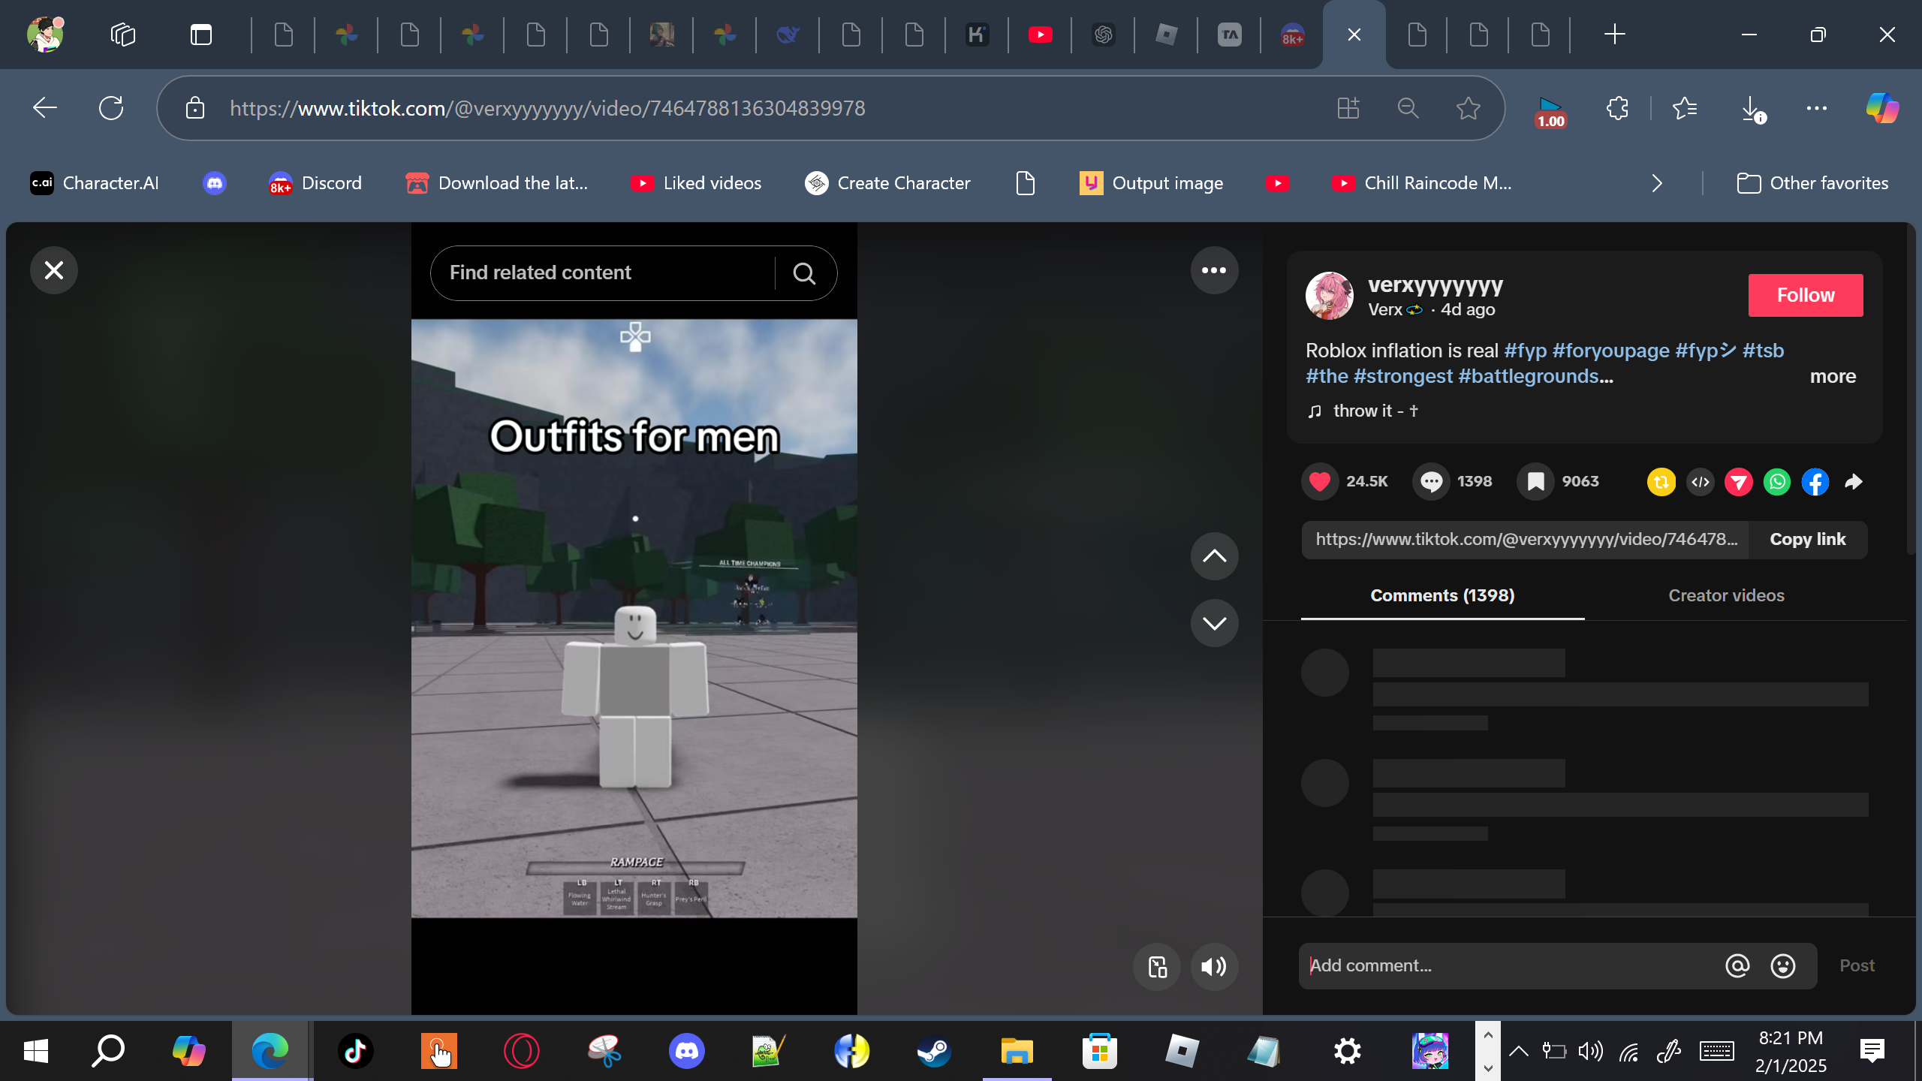Open the three-dot video options menu
1922x1081 pixels.
1213,270
